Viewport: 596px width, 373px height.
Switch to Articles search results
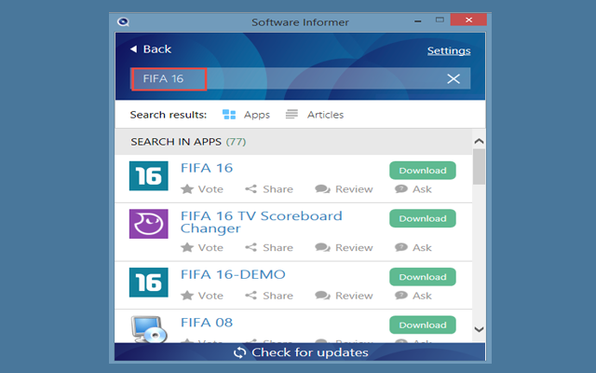point(315,115)
